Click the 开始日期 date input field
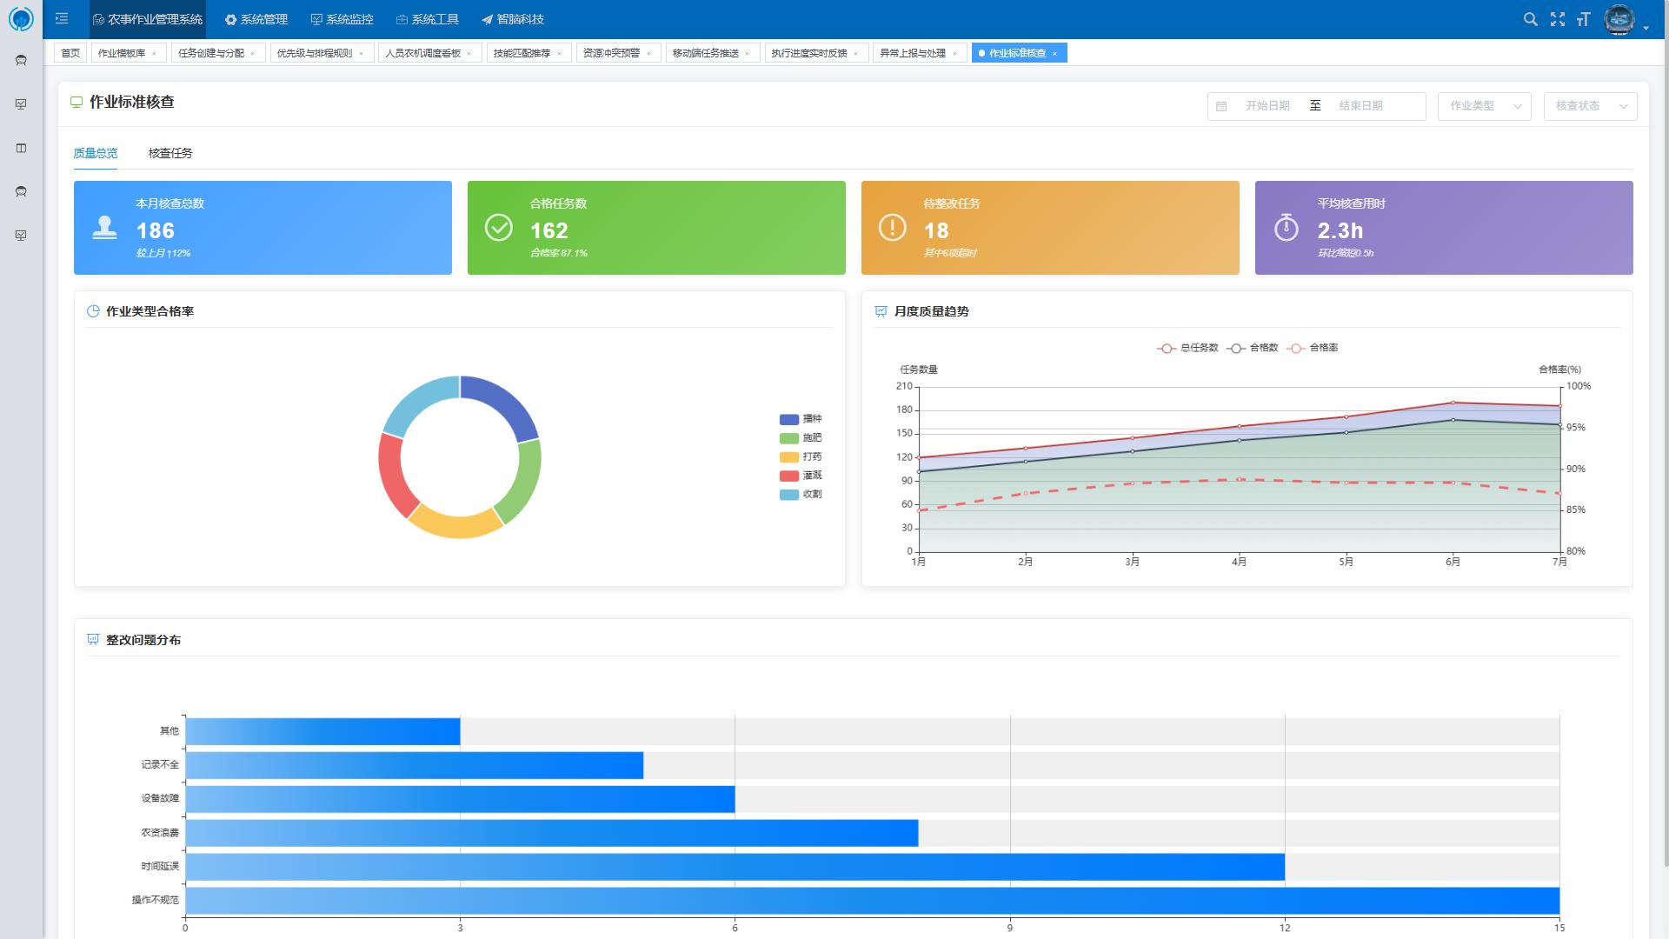This screenshot has width=1669, height=939. tap(1267, 106)
